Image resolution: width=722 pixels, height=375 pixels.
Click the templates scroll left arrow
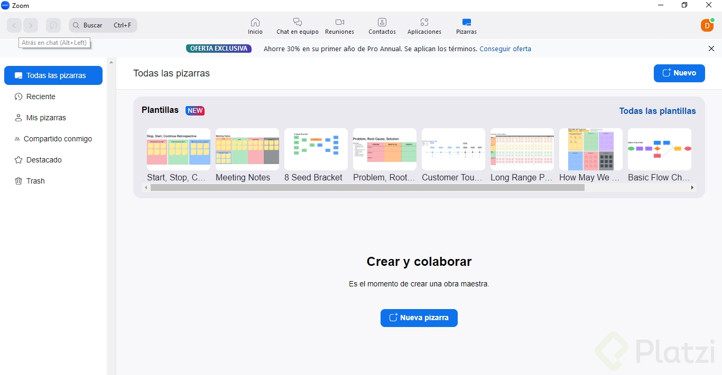pos(146,188)
